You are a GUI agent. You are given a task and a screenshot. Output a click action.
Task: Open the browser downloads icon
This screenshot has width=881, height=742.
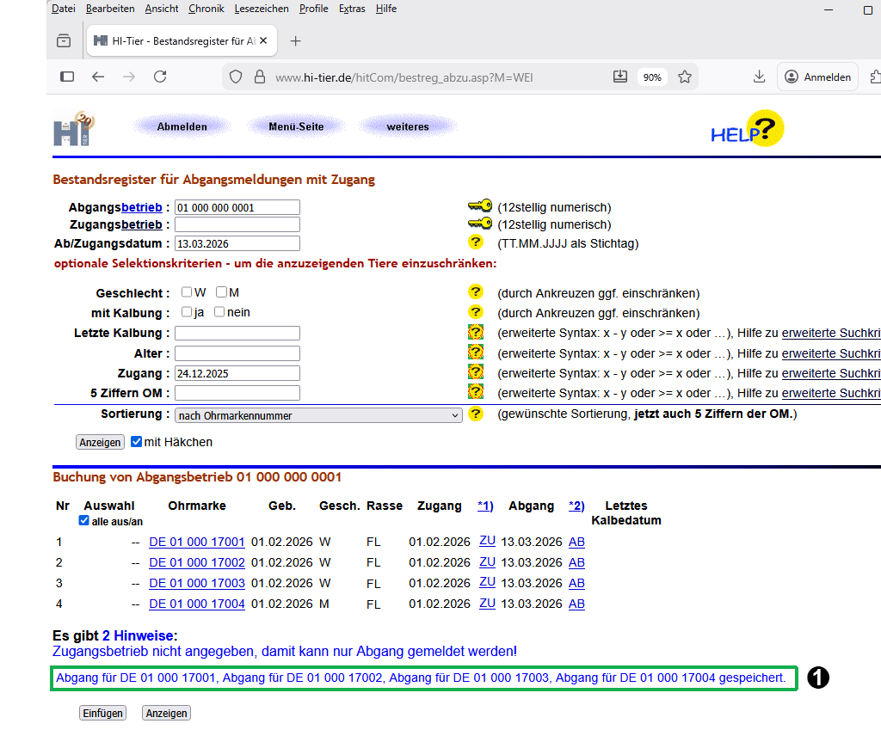click(x=759, y=77)
